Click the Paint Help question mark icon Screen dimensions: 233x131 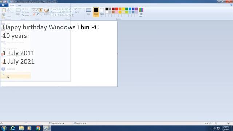click(232, 5)
